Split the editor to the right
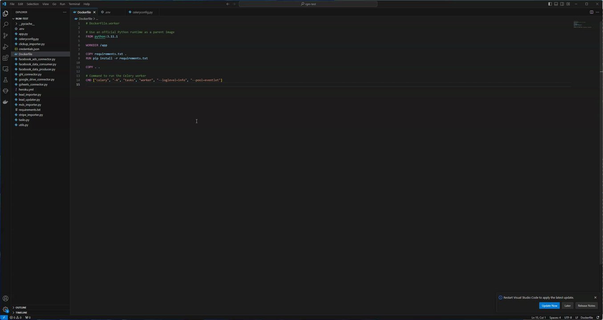Image resolution: width=603 pixels, height=320 pixels. [x=591, y=12]
